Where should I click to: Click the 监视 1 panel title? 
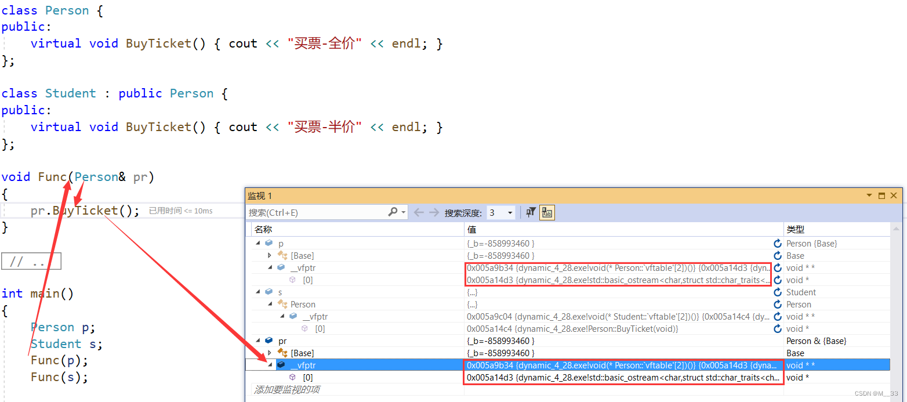[259, 195]
